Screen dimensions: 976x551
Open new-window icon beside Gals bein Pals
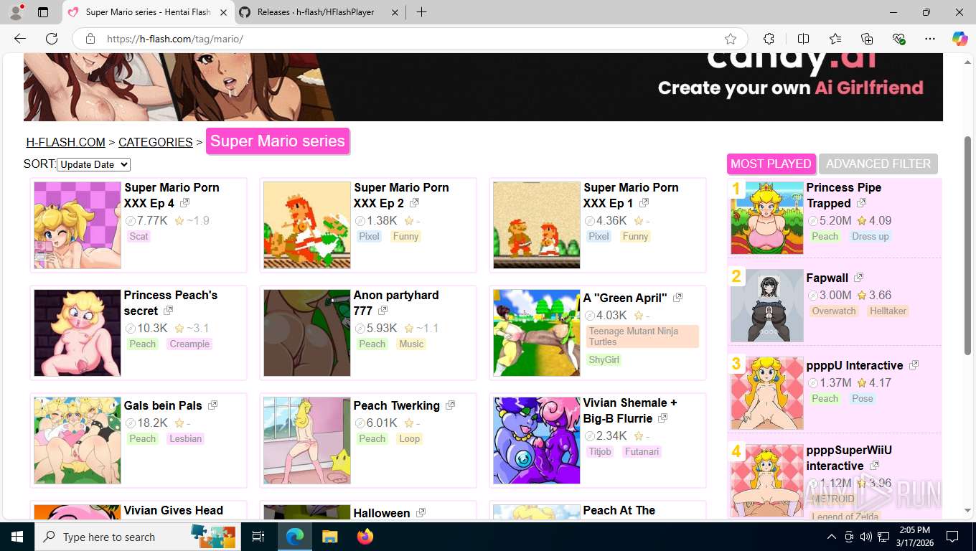point(212,405)
